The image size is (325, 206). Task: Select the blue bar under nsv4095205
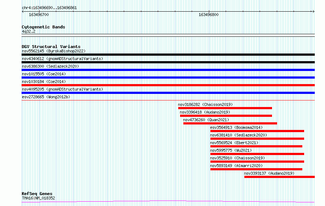pyautogui.click(x=168, y=93)
